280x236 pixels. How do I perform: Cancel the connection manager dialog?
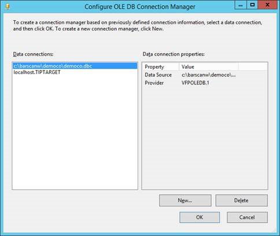click(x=247, y=217)
